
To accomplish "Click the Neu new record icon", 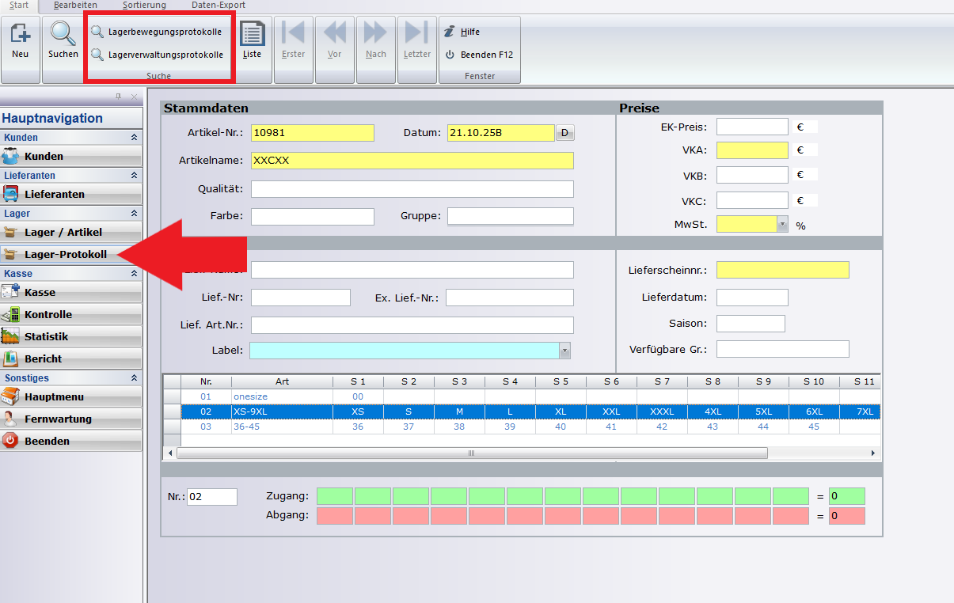I will tap(20, 33).
